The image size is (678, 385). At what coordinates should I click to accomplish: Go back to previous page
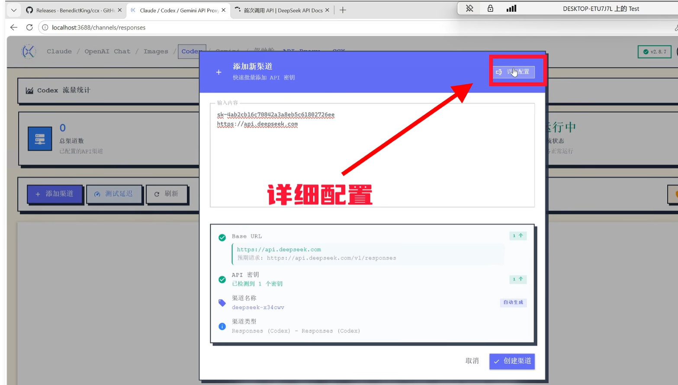(14, 27)
